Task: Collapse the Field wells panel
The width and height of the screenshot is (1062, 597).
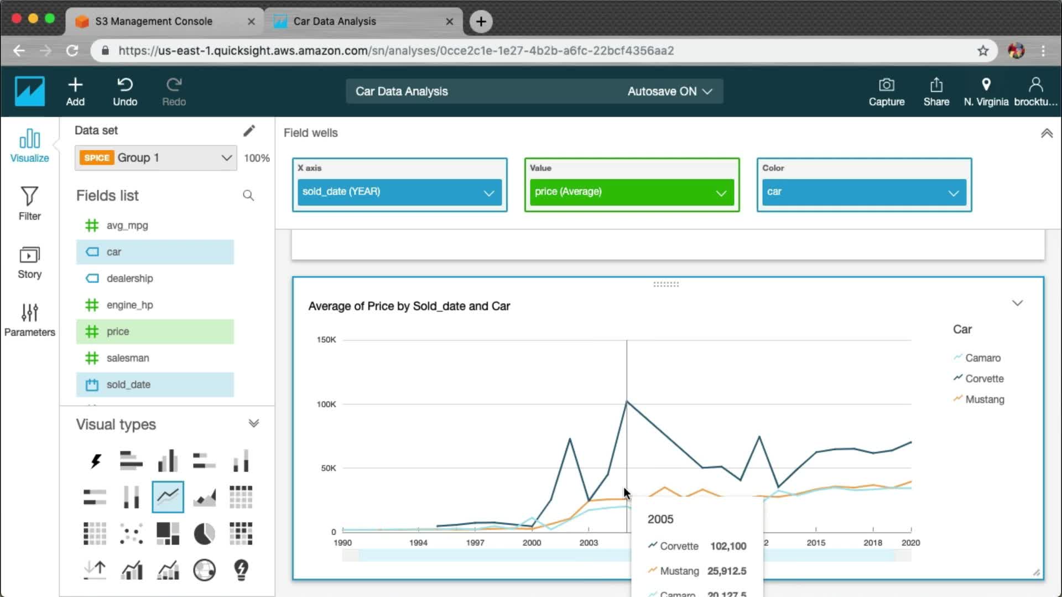Action: pos(1047,133)
